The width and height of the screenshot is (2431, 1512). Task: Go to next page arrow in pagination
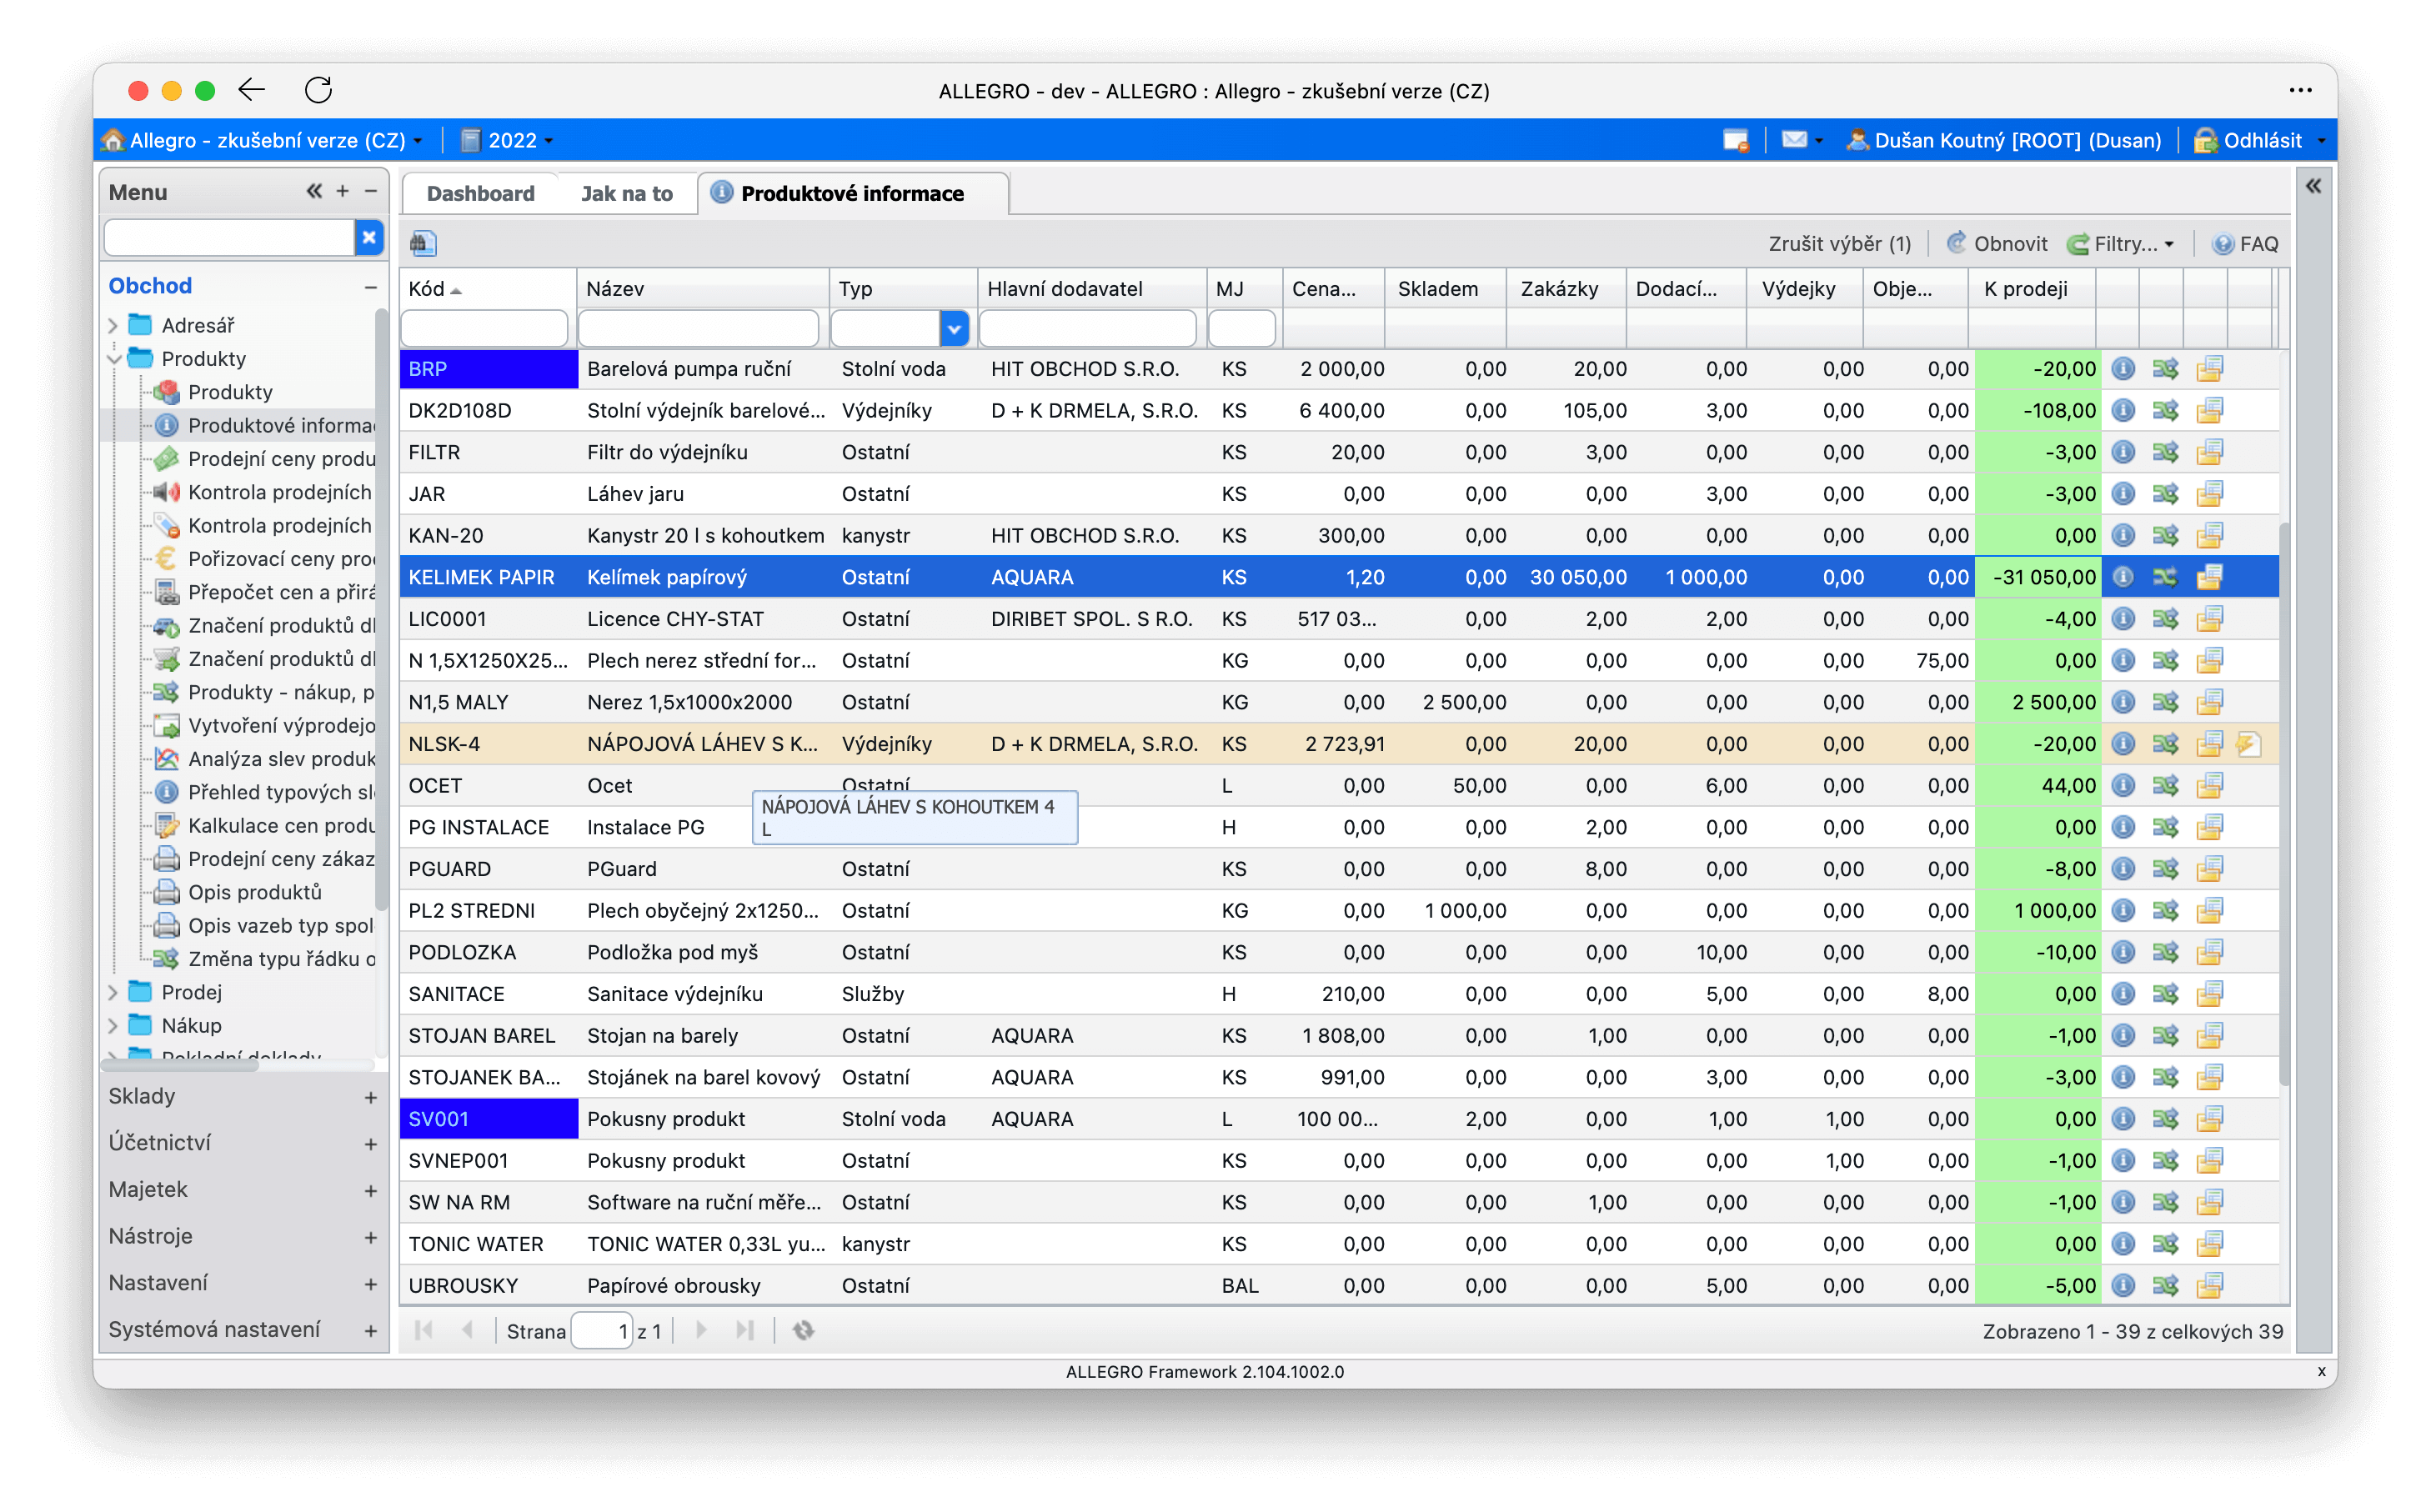coord(701,1331)
